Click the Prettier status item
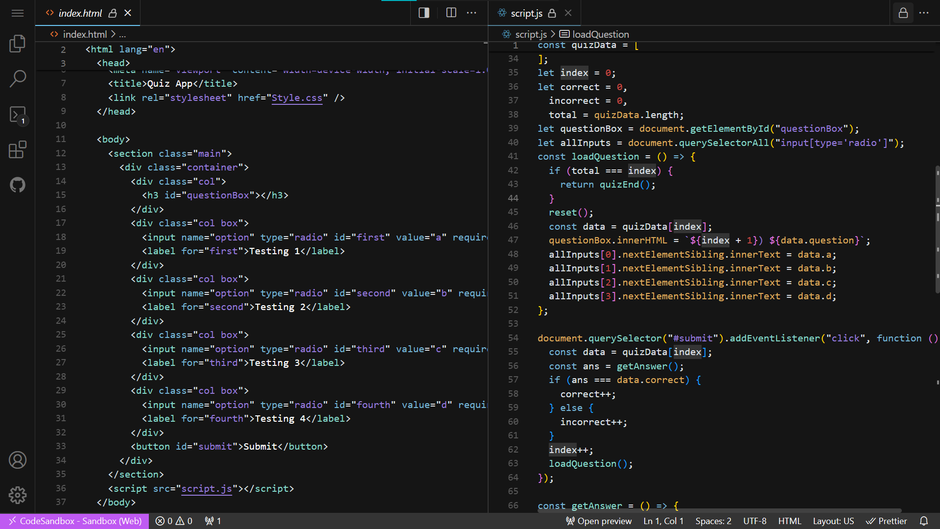Screen dimensions: 940x529 (x=886, y=521)
